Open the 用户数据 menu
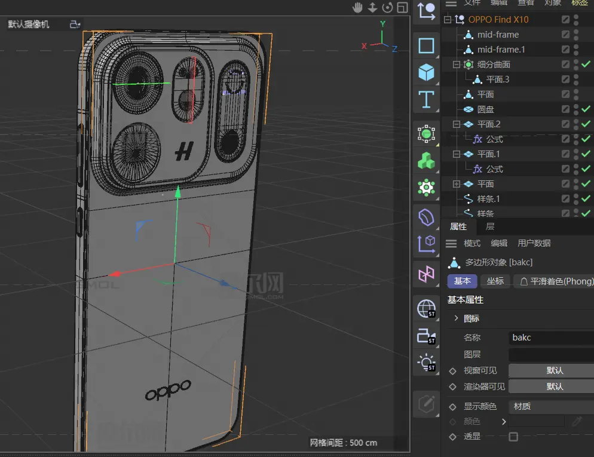594x457 pixels. click(534, 243)
